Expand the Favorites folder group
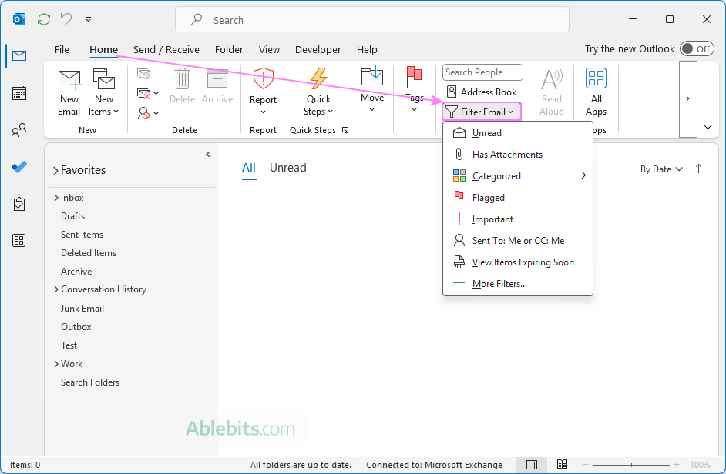 [x=55, y=171]
